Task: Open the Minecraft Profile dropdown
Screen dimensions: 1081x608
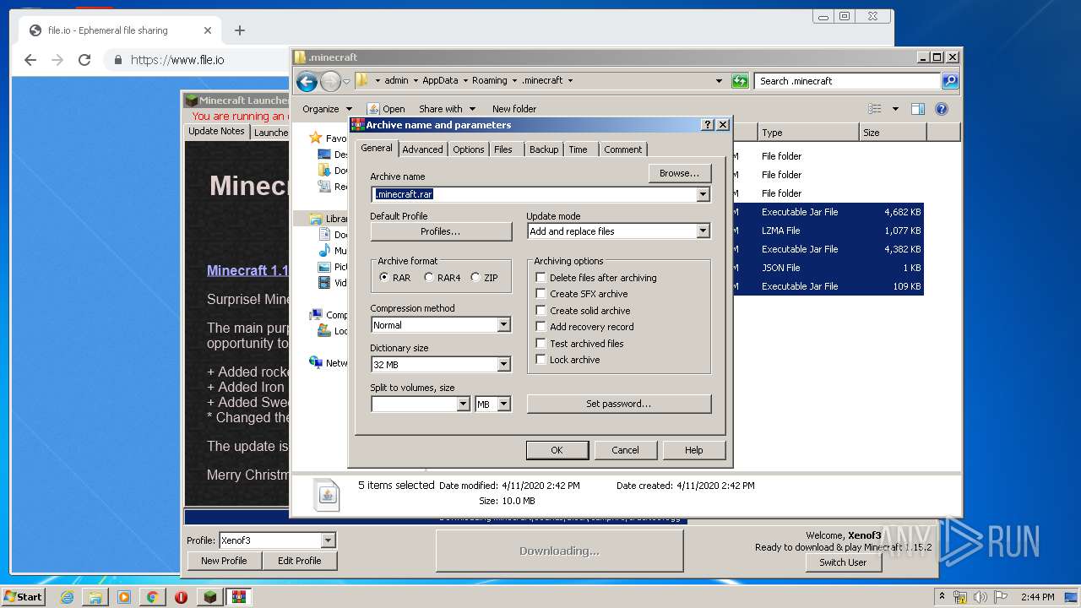Action: click(x=329, y=540)
